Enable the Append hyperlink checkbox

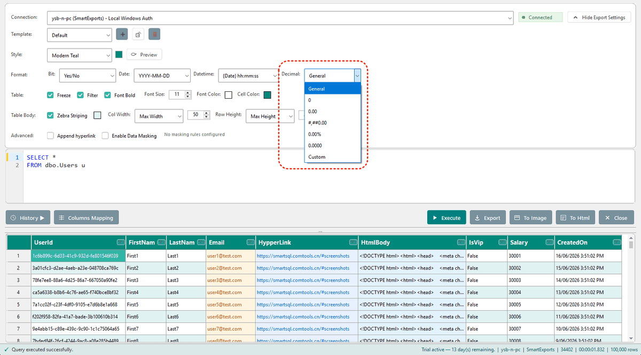tap(51, 136)
